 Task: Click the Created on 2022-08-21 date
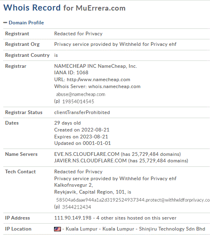[82, 130]
